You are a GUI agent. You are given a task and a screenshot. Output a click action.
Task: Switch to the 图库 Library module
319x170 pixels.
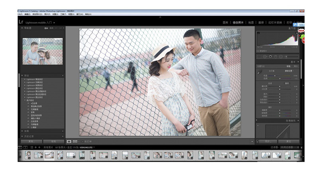coord(225,23)
